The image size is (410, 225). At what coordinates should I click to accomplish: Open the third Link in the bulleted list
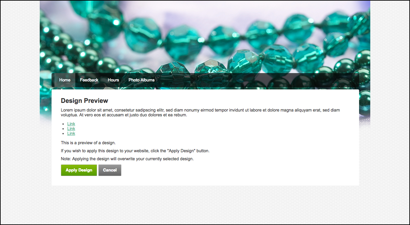[x=71, y=133]
